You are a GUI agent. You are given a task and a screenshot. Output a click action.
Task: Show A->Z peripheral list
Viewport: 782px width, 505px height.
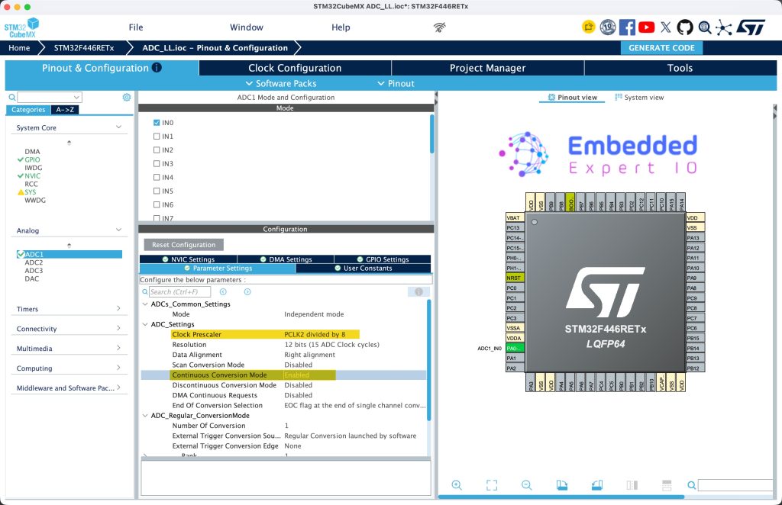point(65,110)
